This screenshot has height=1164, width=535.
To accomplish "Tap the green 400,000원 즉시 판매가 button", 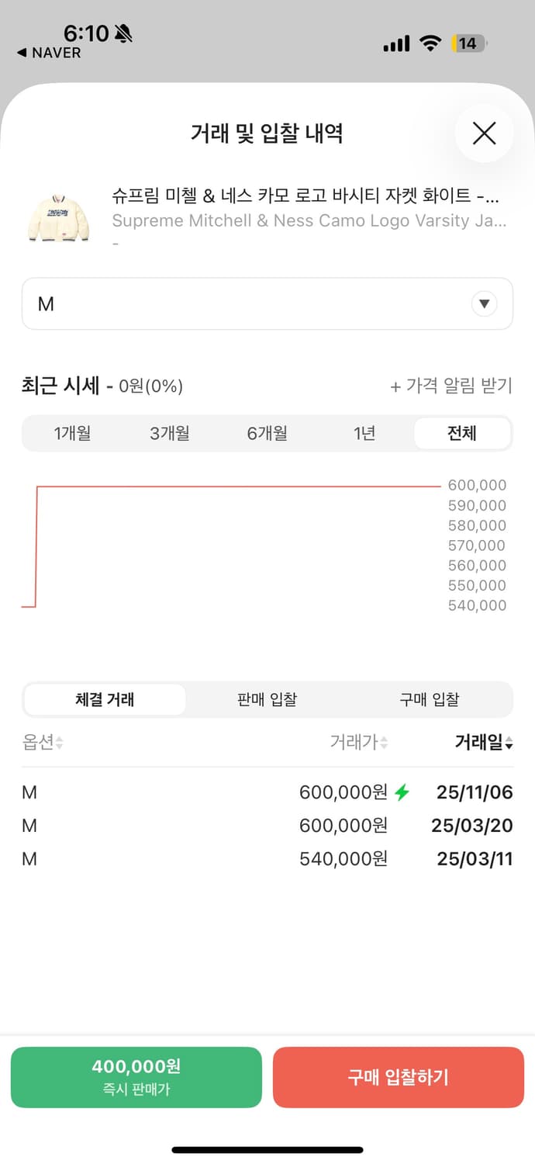I will pyautogui.click(x=136, y=1077).
